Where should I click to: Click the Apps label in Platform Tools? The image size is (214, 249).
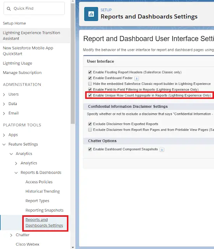[x=13, y=135]
